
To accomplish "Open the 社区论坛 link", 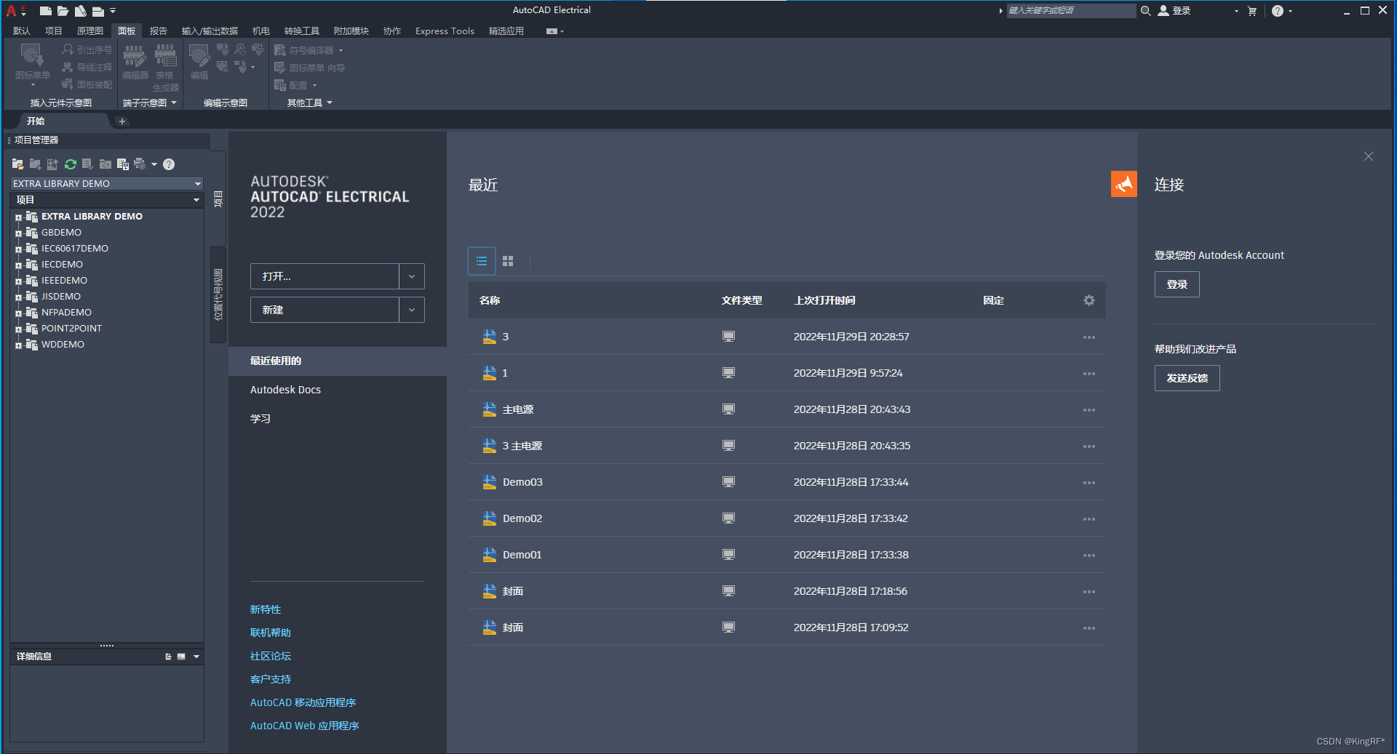I will (271, 656).
